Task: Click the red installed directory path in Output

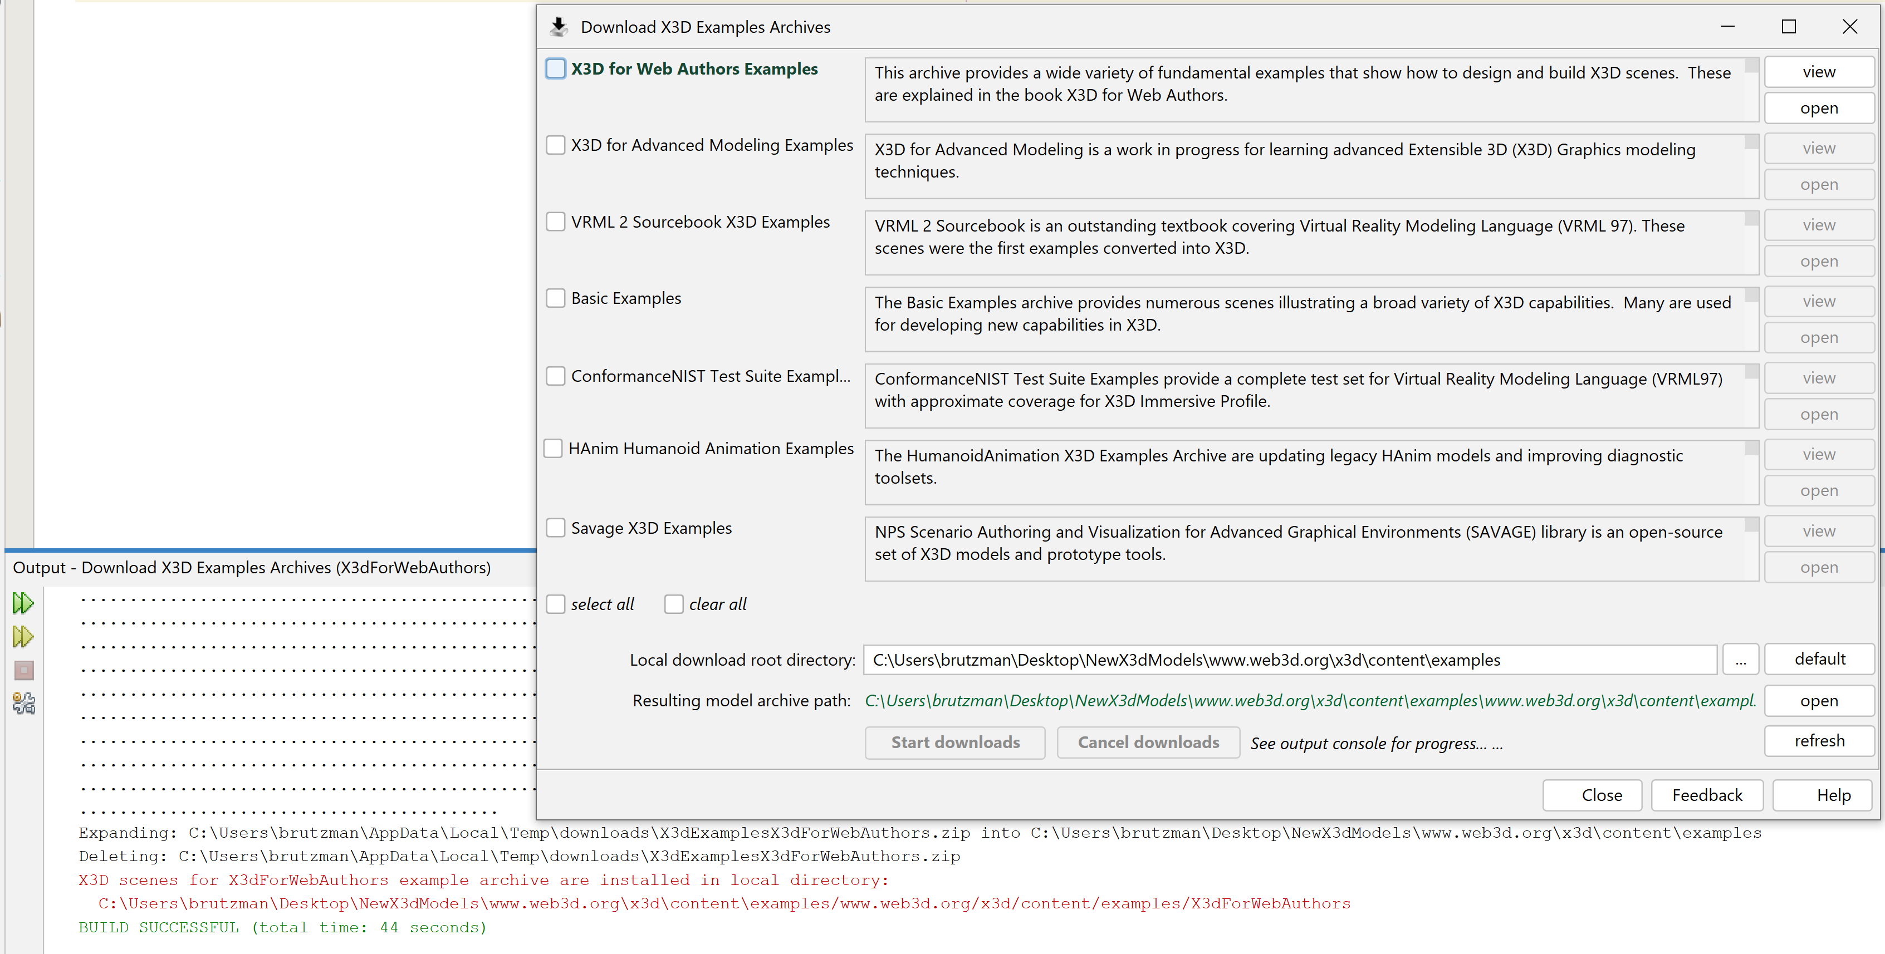Action: pos(724,904)
